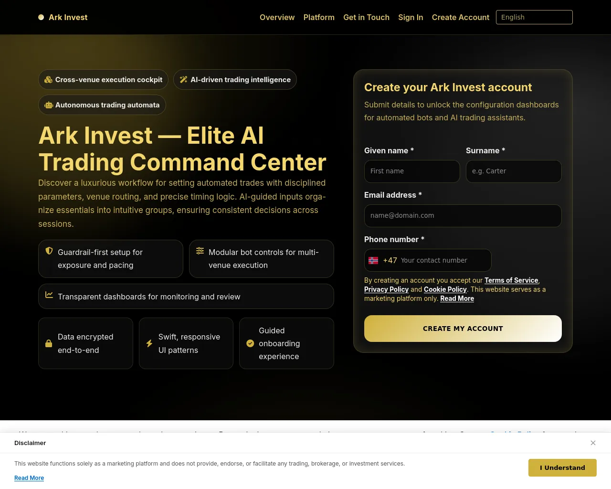This screenshot has width=611, height=489.
Task: Click the Modular bot controls card text
Action: pyautogui.click(x=263, y=259)
